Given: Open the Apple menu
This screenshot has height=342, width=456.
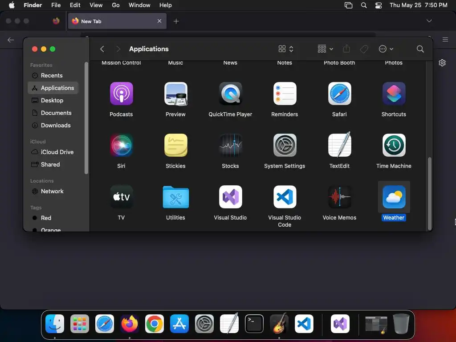Looking at the screenshot, I should [12, 5].
